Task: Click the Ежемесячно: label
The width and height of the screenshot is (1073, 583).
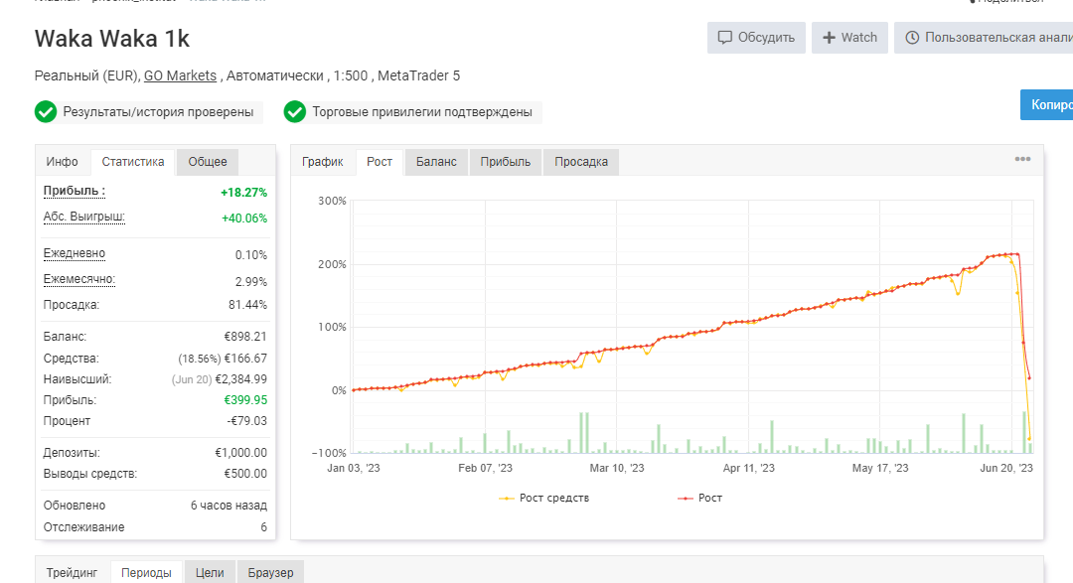Action: coord(78,279)
